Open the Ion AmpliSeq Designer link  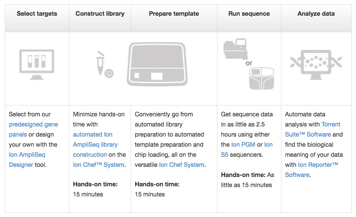point(27,155)
